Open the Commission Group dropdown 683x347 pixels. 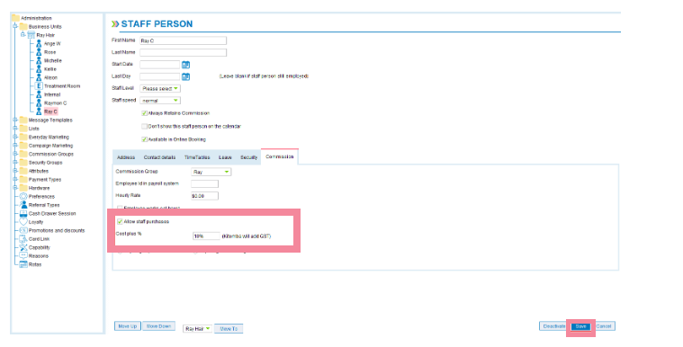[x=211, y=172]
